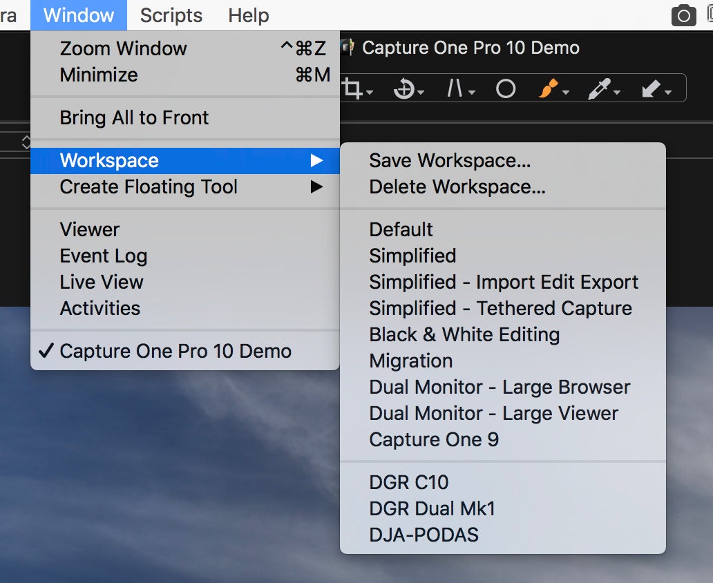
Task: Select the Rotation tool icon
Action: 403,88
